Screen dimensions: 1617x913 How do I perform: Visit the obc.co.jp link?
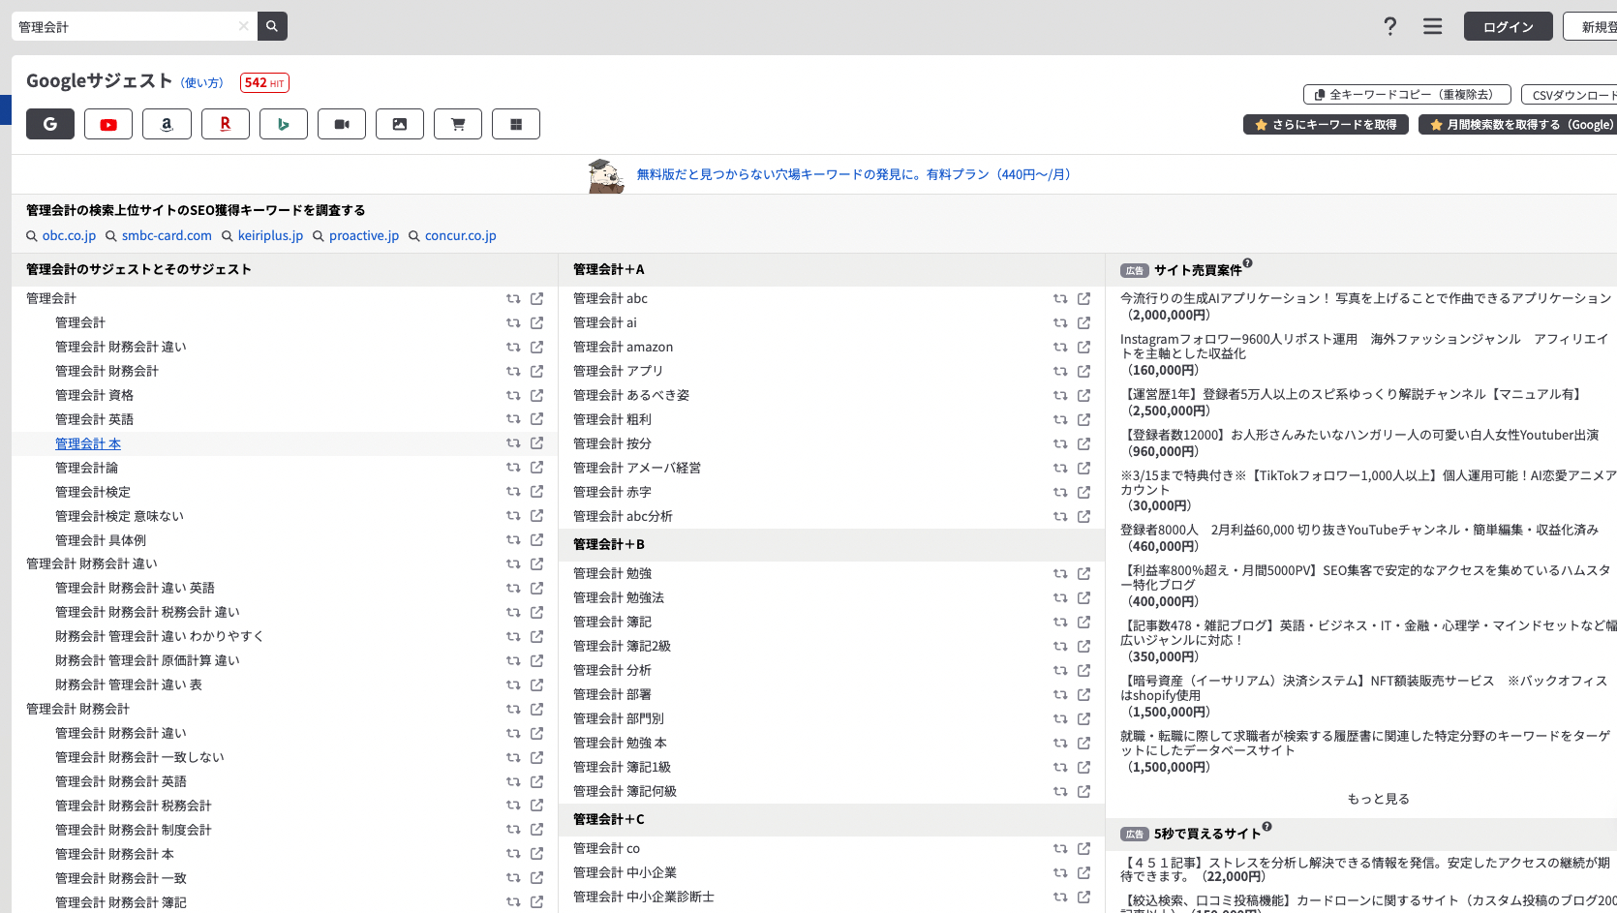click(x=69, y=235)
